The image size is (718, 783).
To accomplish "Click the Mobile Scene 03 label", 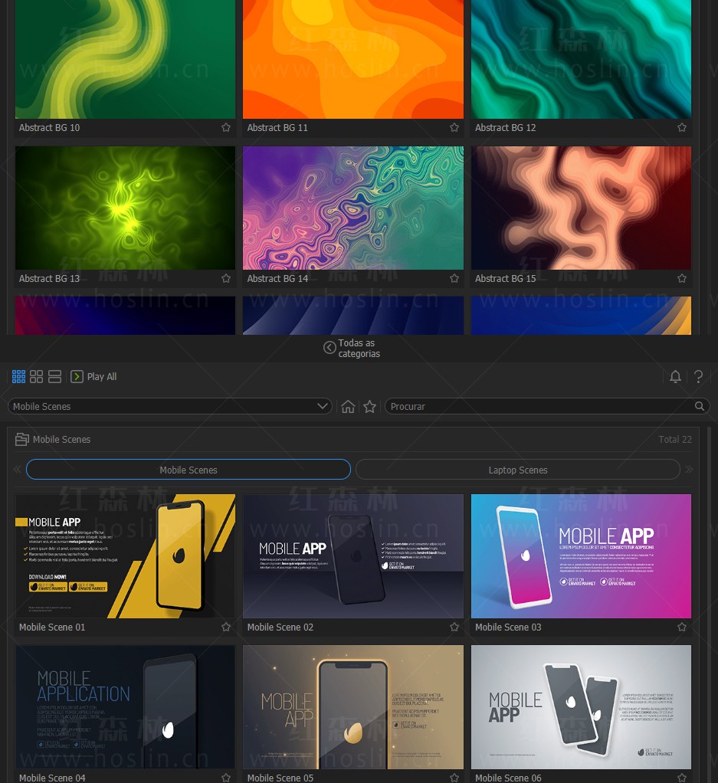I will [508, 627].
